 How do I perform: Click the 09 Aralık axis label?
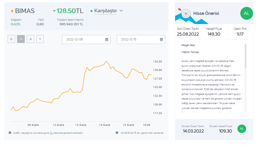pos(33,125)
